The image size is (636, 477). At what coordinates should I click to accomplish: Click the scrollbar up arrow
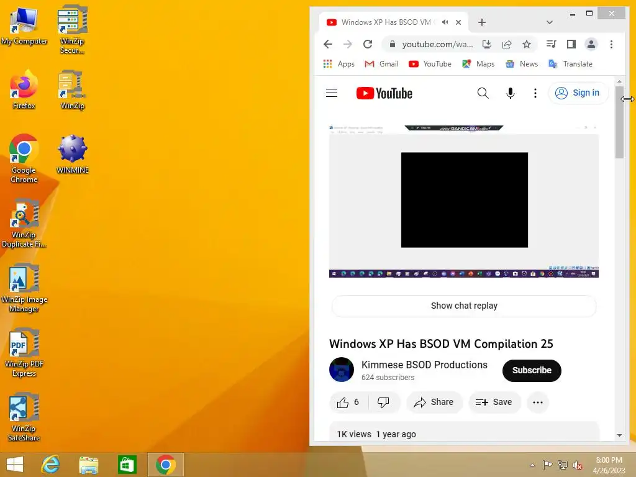pyautogui.click(x=619, y=81)
